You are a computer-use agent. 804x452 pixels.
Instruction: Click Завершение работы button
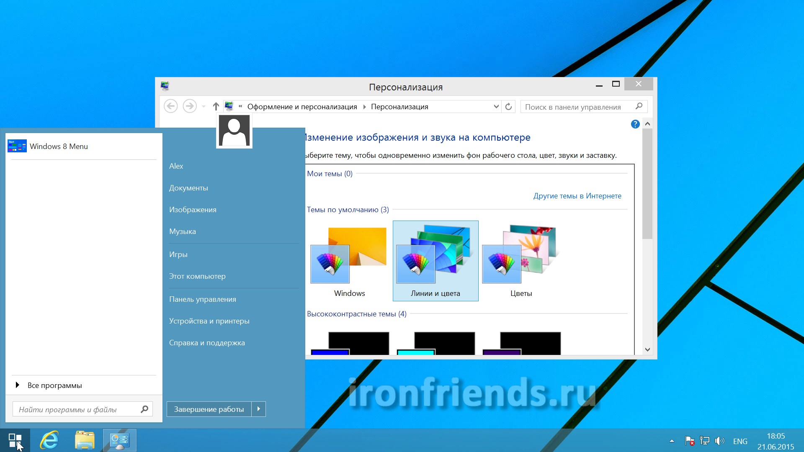coord(209,409)
